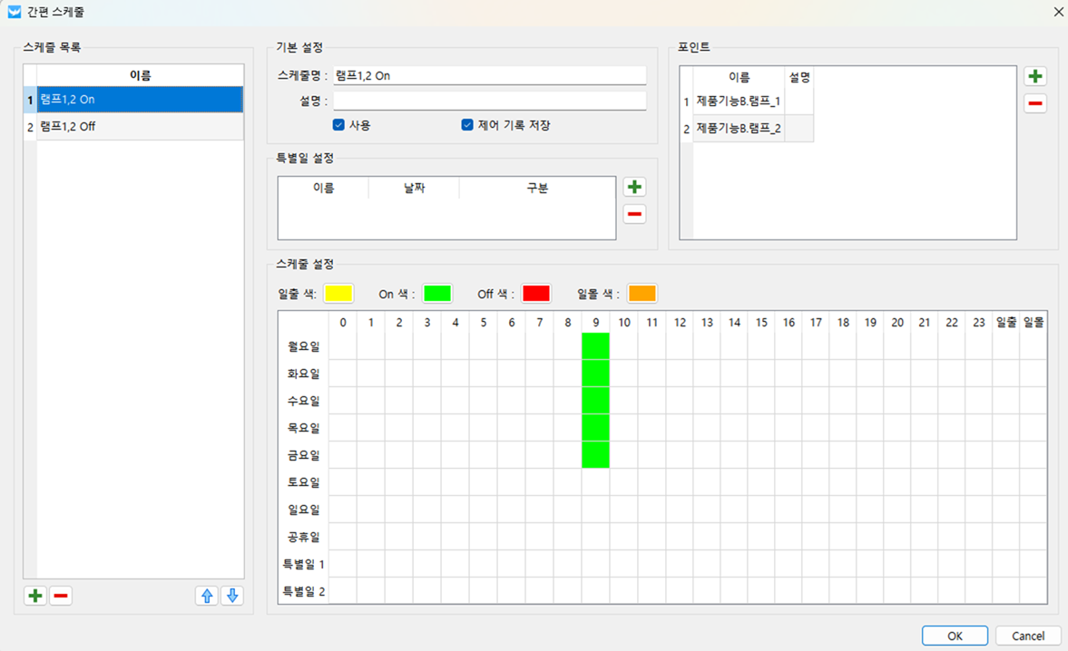Change the On 색 green swatch
This screenshot has height=651, width=1068.
point(437,294)
